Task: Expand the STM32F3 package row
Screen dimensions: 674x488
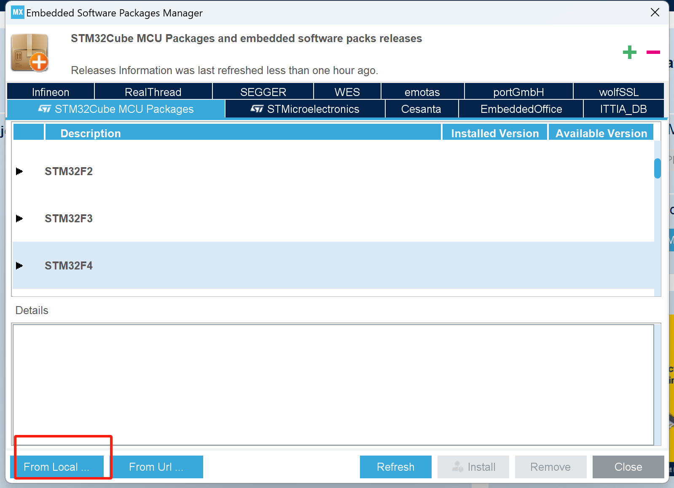Action: coord(19,219)
